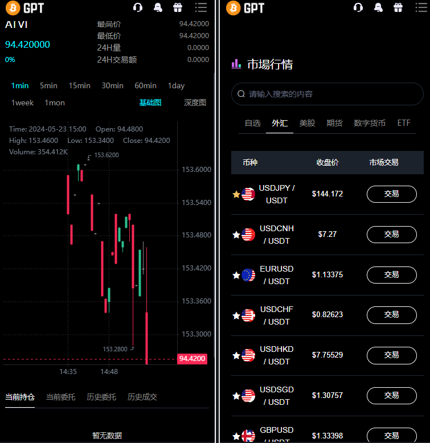Screen dimensions: 430x443
Task: Click the $1.13375 price value
Action: (327, 274)
